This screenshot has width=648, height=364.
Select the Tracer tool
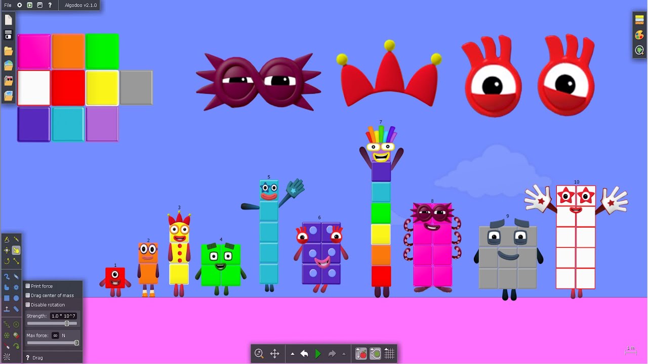(16, 346)
